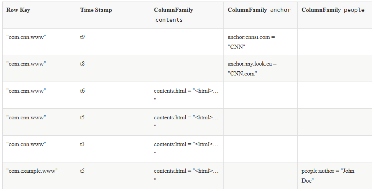Select the ColumnFamily people header cell
The image size is (374, 191).
coord(333,10)
